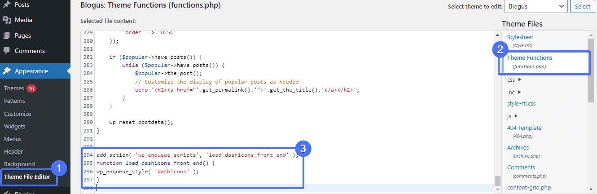Screen dimensions: 597x194
Task: Open content-grid.php file
Action: [x=529, y=187]
